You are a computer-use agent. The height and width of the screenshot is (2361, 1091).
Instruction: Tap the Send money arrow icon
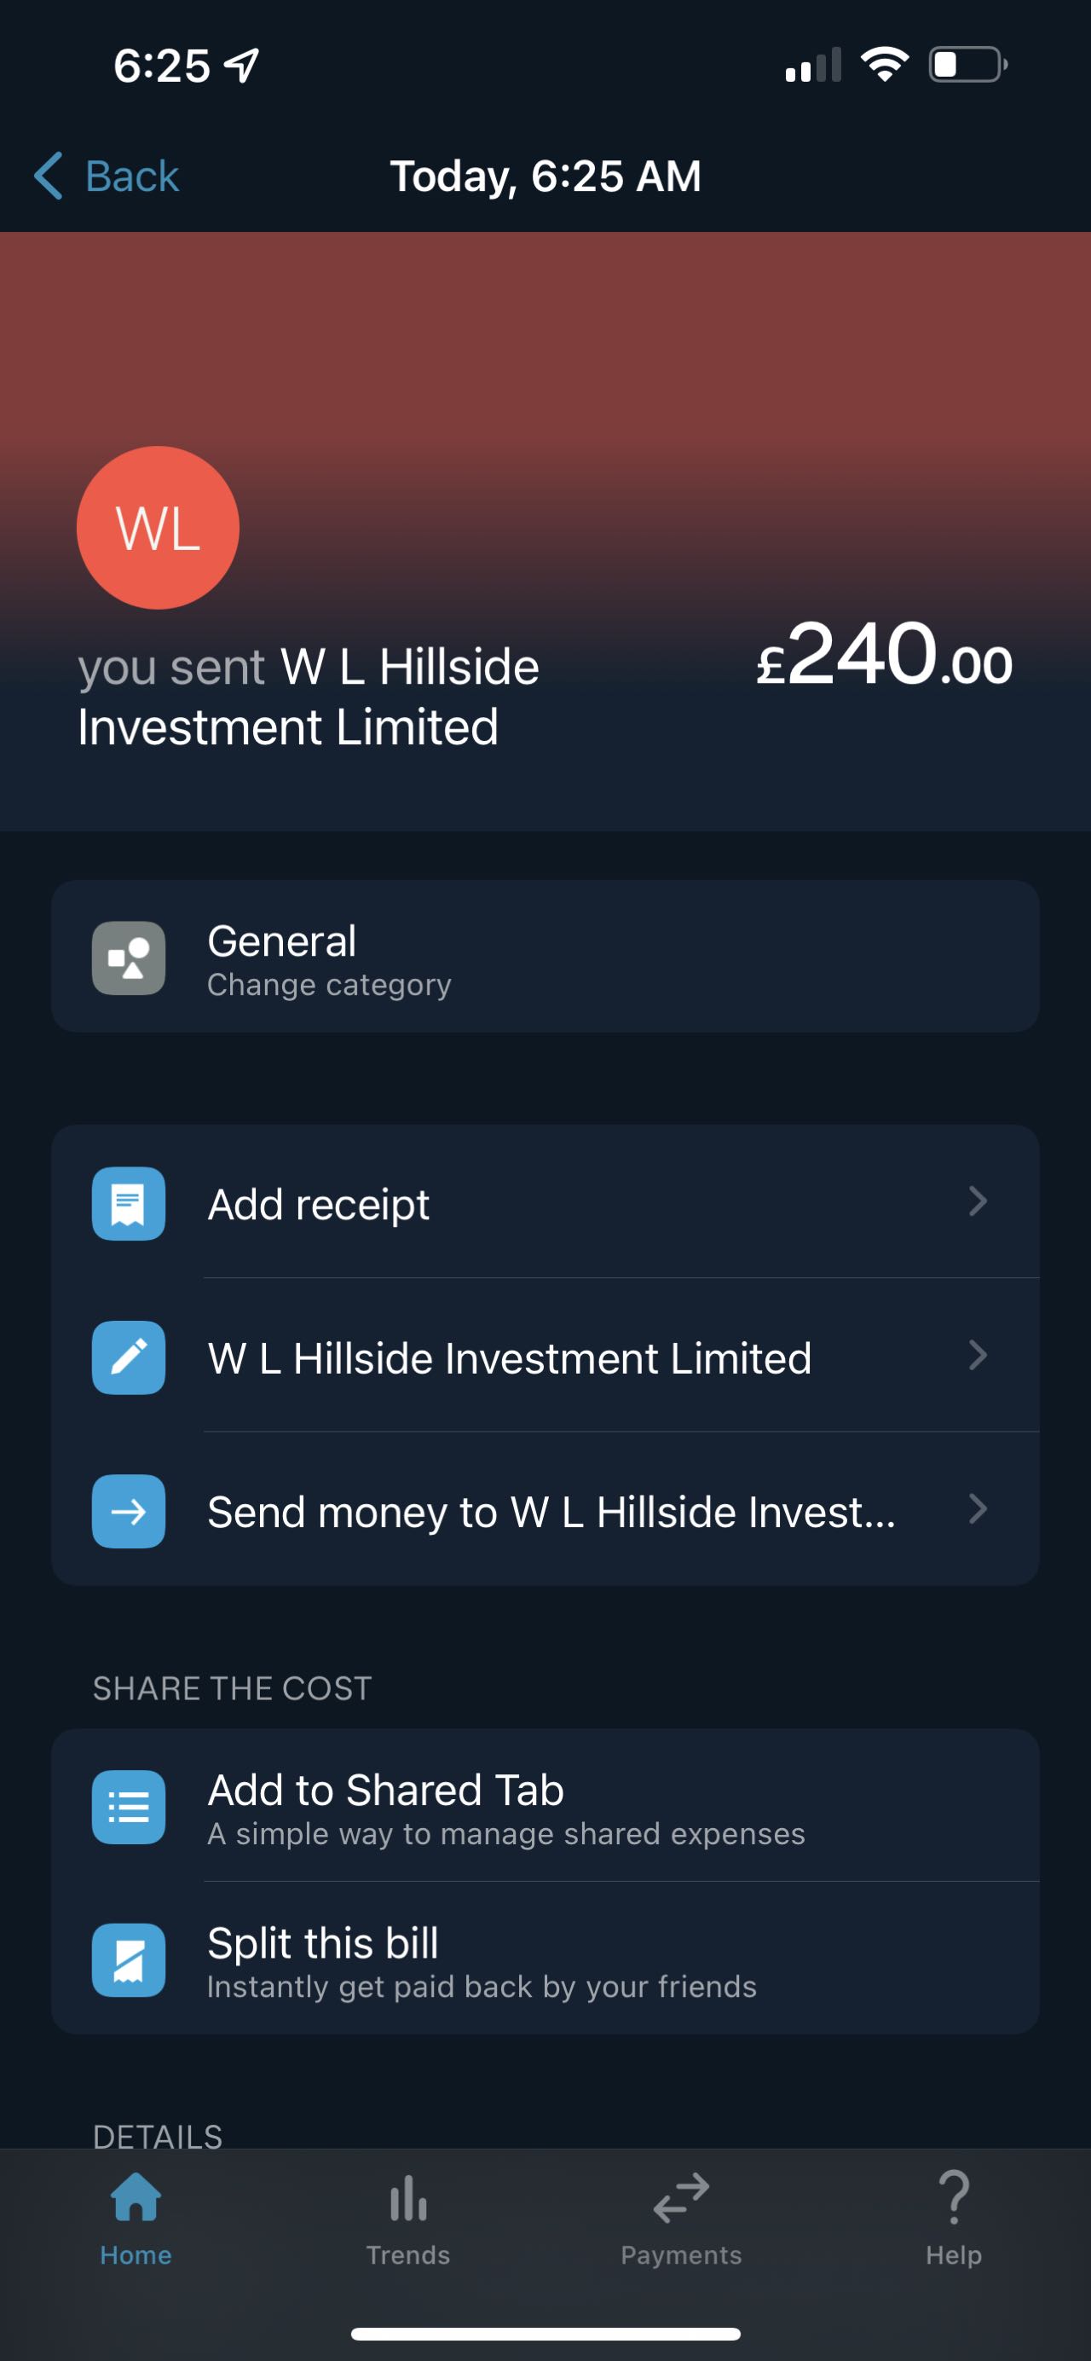pos(130,1512)
